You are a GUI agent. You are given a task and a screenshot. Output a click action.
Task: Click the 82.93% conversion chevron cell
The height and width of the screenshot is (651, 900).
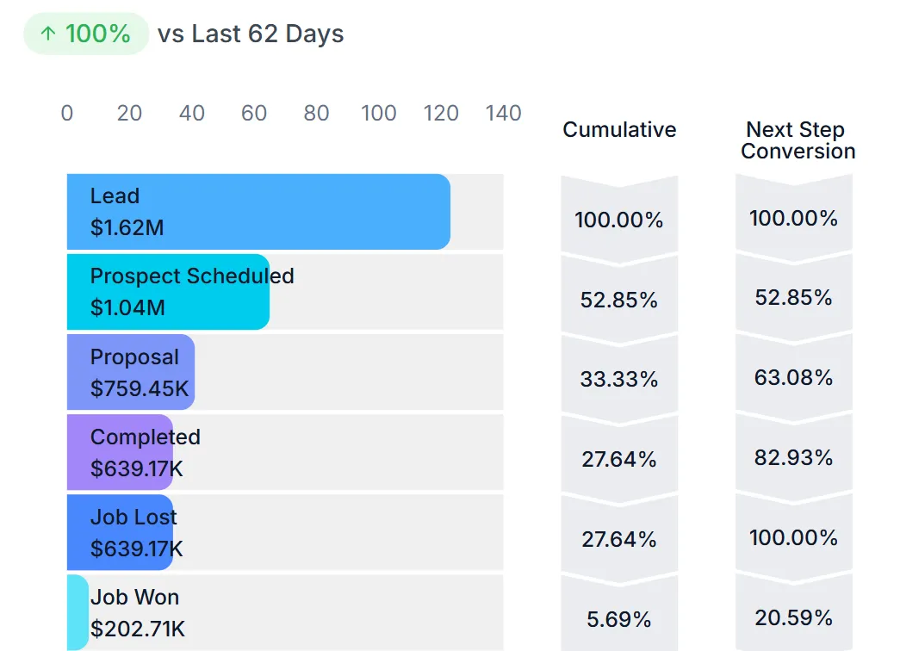tap(794, 457)
